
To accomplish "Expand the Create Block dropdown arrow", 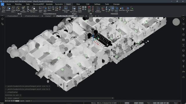I will [15, 12].
